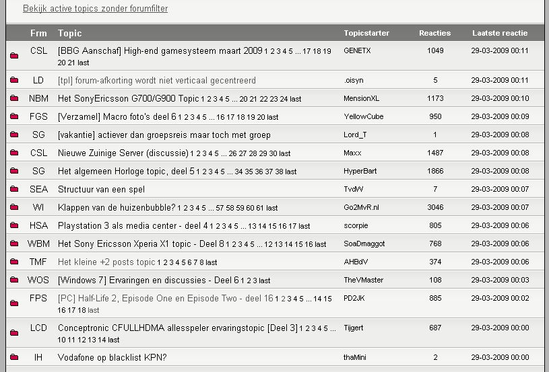
Task: Open 'Bekijk active topics zonder forumfilter' link
Action: pyautogui.click(x=95, y=9)
